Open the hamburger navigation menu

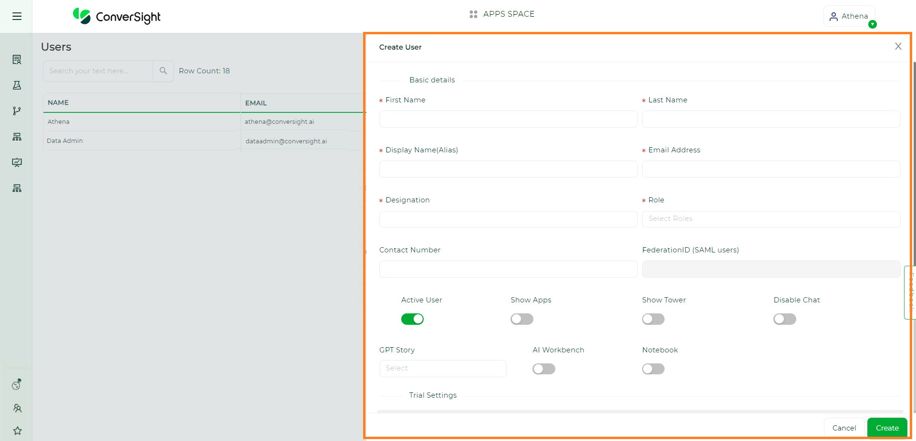(x=17, y=16)
